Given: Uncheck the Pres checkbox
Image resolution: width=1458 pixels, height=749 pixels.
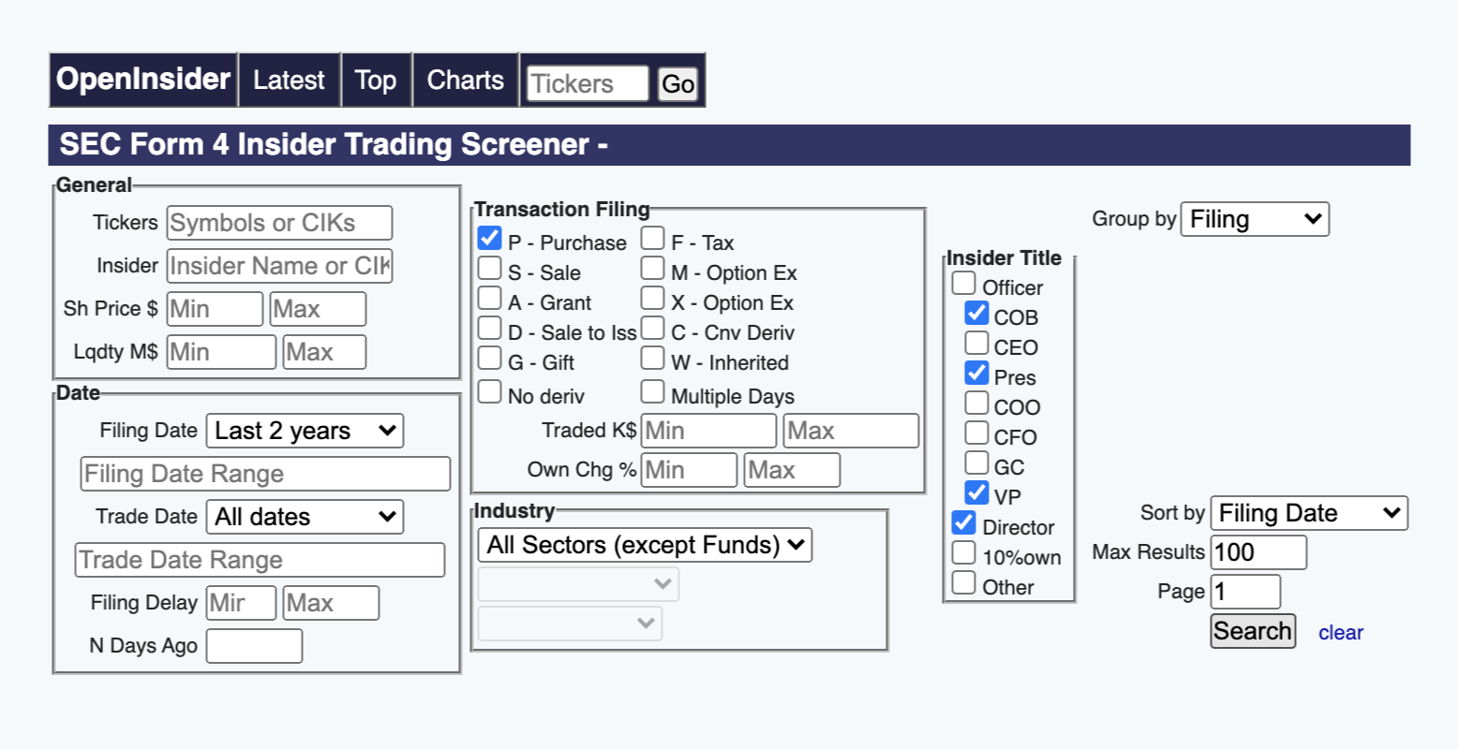Looking at the screenshot, I should click(977, 373).
